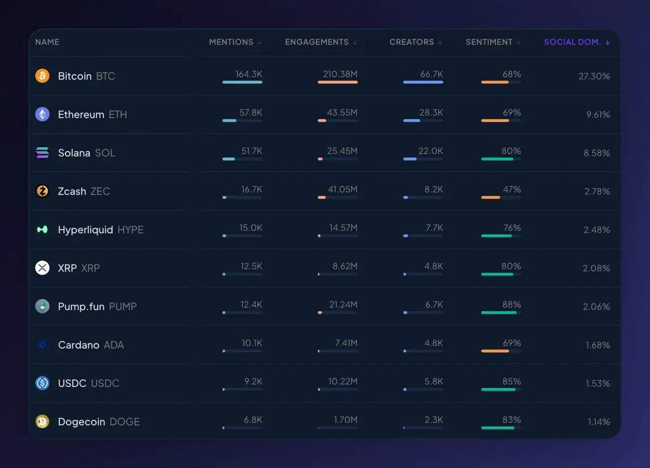Click the XRP coin logo icon
Viewport: 650px width, 468px height.
point(42,268)
